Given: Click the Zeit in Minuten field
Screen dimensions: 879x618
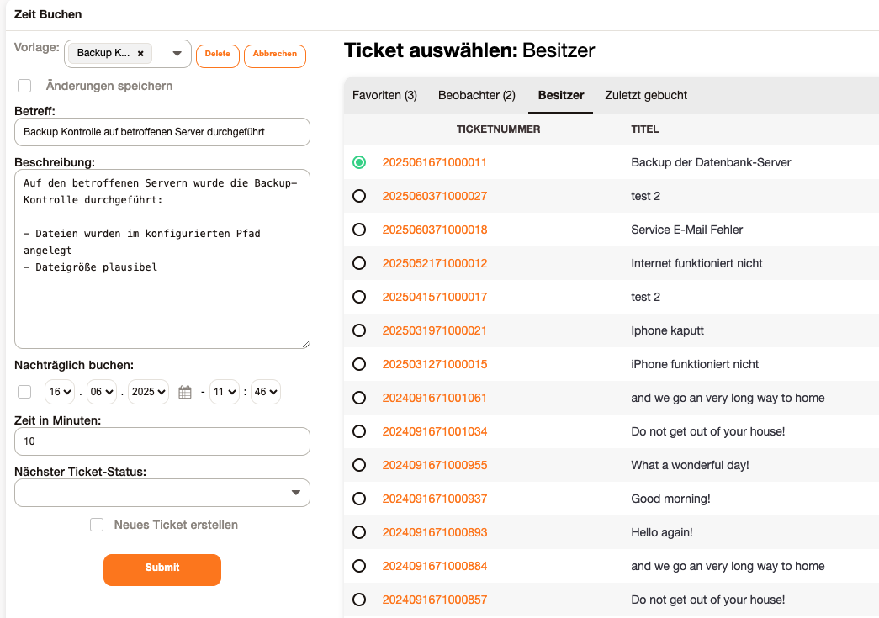Looking at the screenshot, I should click(x=162, y=441).
